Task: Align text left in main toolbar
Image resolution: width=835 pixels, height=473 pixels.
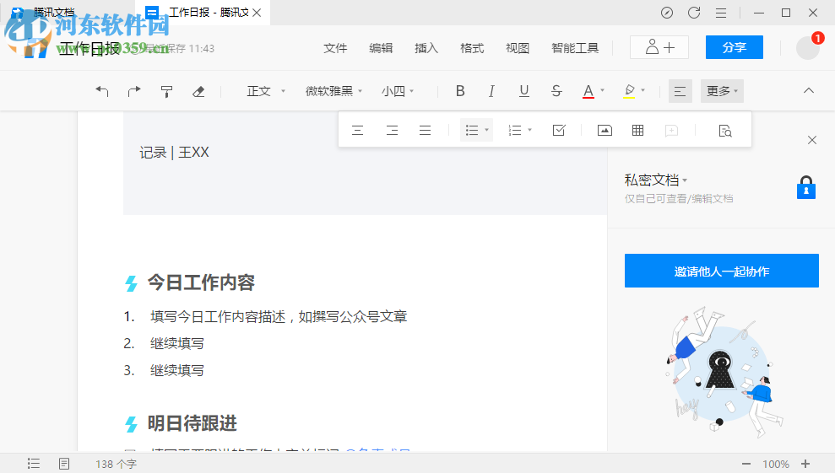Action: 680,92
